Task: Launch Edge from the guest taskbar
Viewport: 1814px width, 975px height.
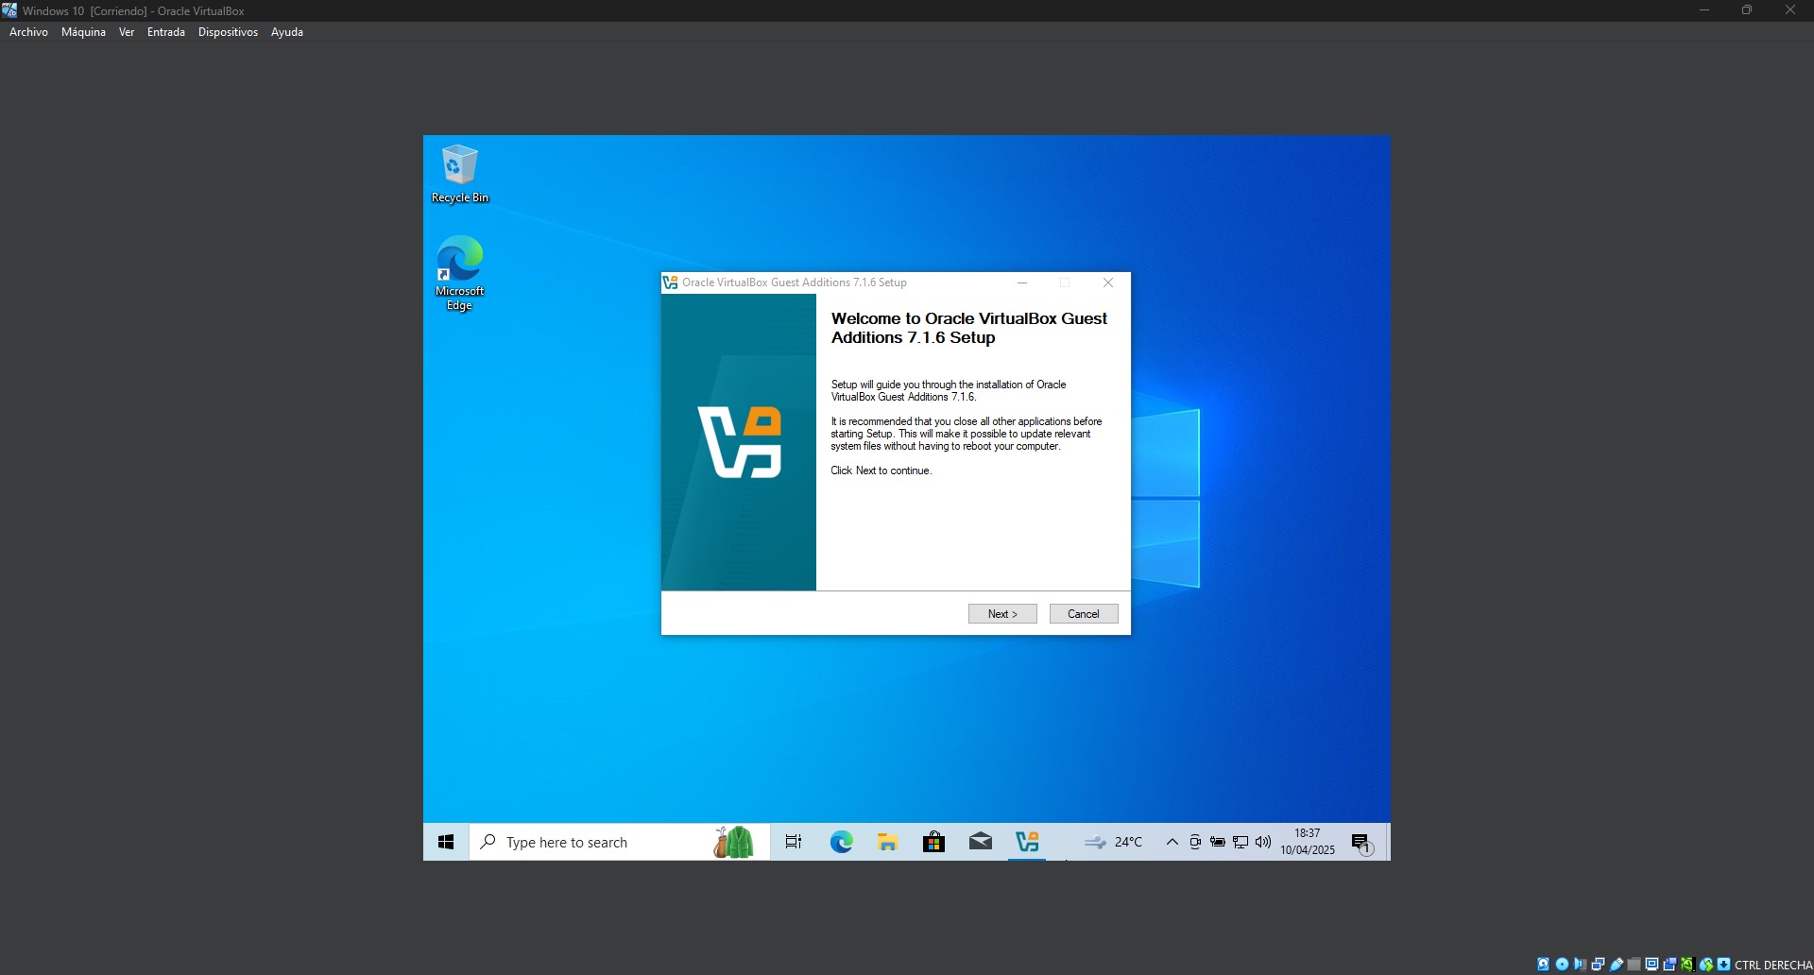Action: (841, 842)
